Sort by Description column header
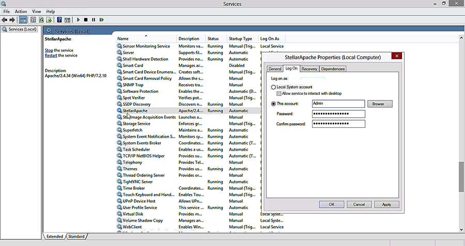This screenshot has width=465, height=246. 191,39
